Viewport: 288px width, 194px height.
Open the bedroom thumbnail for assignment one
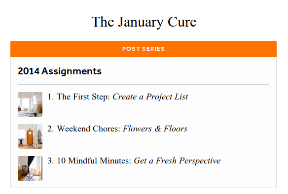[30, 104]
